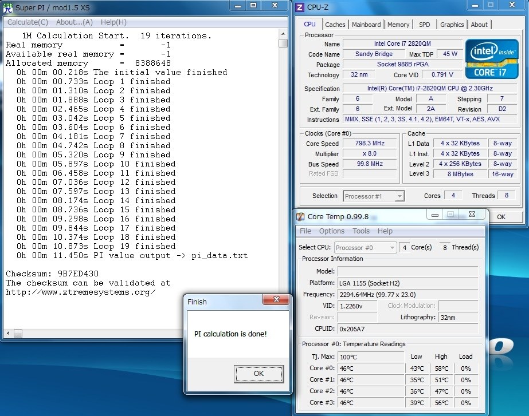Switch to the Caches tab in CPU-Z
Image resolution: width=529 pixels, height=416 pixels.
[x=335, y=25]
